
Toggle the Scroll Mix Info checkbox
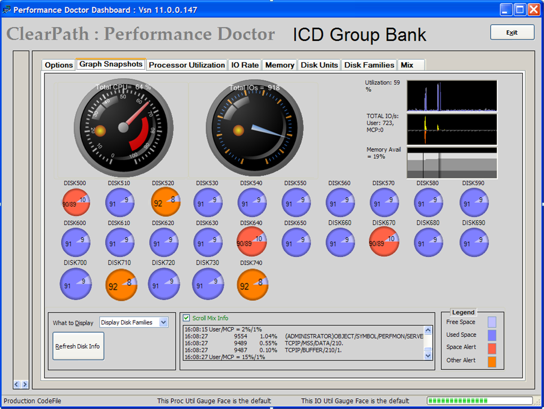(186, 318)
